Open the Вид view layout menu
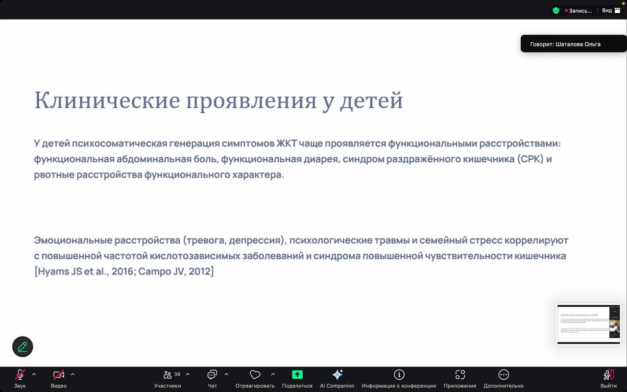Screen dimensions: 627x392 [611, 10]
